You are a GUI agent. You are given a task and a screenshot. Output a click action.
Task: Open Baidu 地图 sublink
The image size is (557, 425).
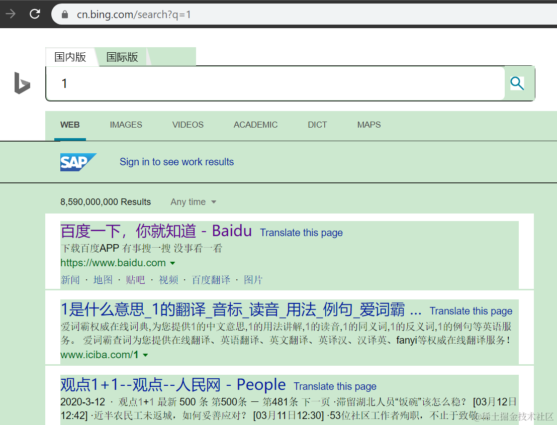[103, 280]
